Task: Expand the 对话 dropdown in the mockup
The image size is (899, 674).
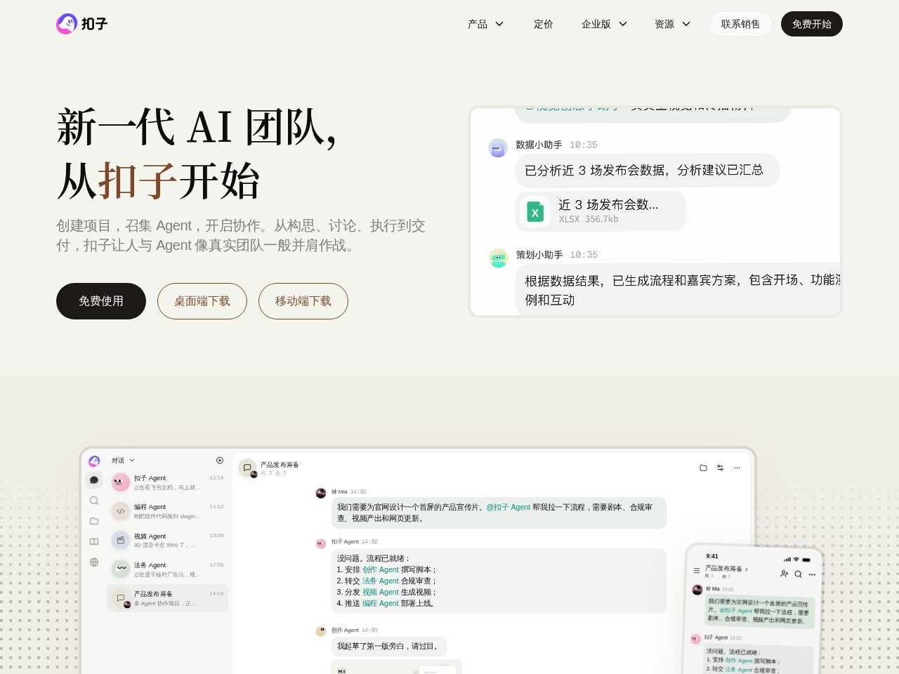Action: pyautogui.click(x=123, y=461)
